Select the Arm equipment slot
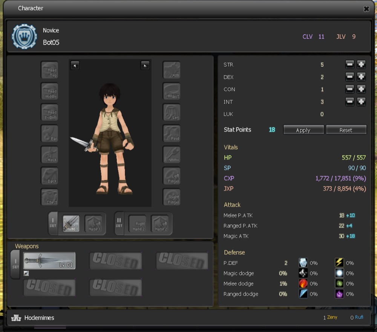377x332 pixels. tap(172, 70)
